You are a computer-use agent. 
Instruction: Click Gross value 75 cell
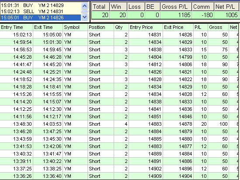(219, 49)
